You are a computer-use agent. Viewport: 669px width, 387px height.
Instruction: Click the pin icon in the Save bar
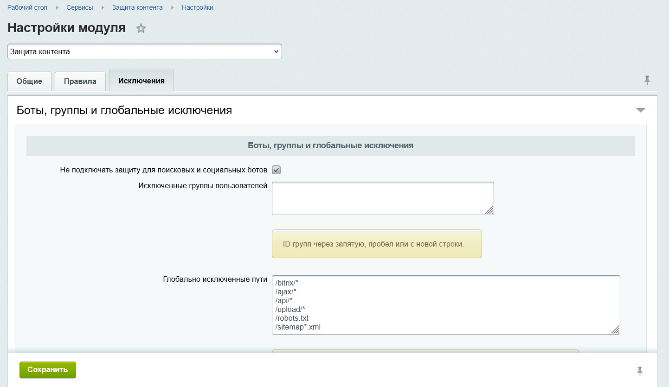tap(640, 371)
